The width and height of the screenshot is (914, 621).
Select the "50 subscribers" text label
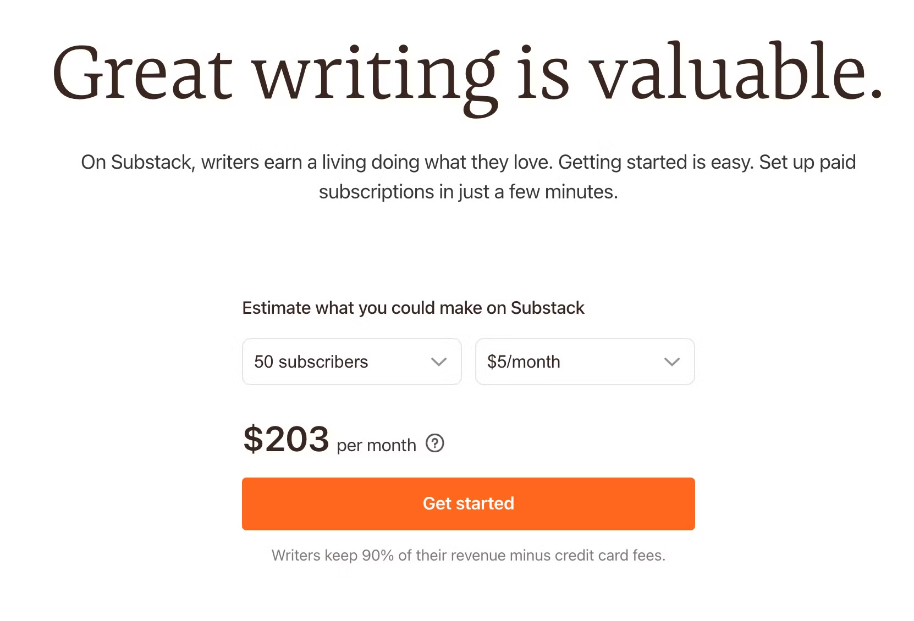click(x=311, y=362)
